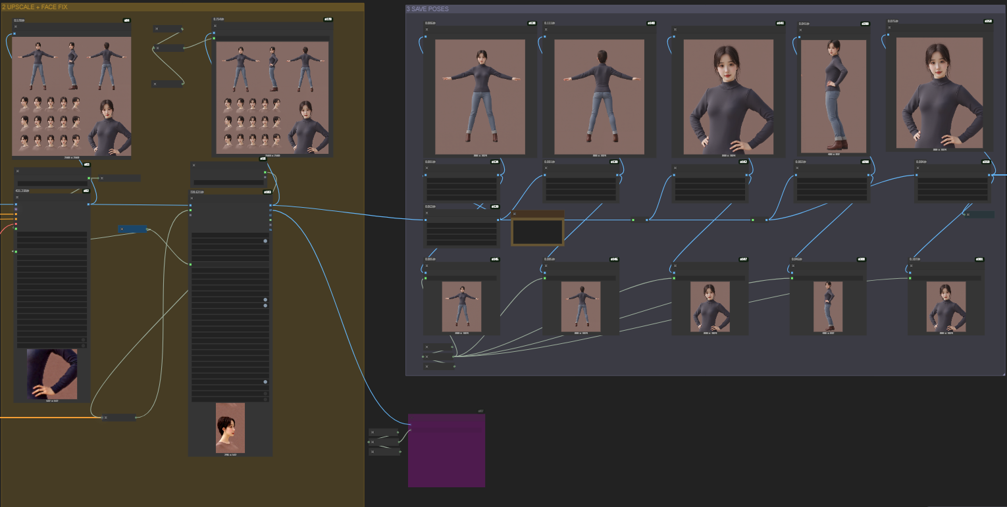Image resolution: width=1007 pixels, height=507 pixels.
Task: Collapse the far-right large portrait preview node
Action: click(x=889, y=28)
